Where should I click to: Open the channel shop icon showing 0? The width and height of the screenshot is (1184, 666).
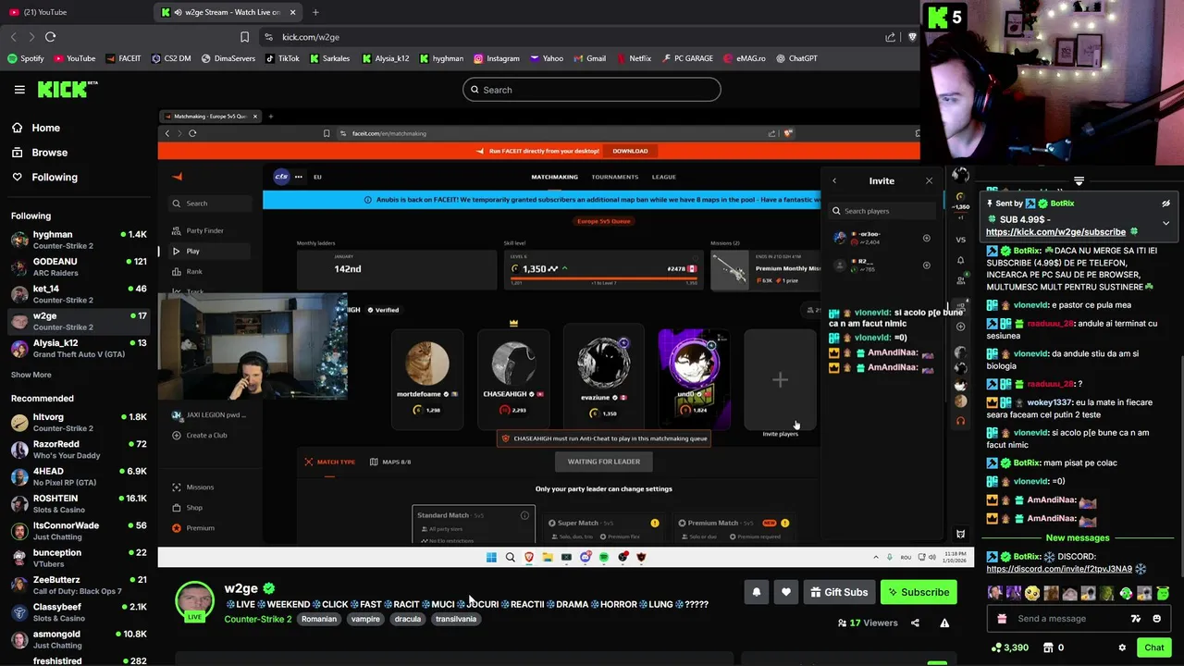coord(1054,647)
